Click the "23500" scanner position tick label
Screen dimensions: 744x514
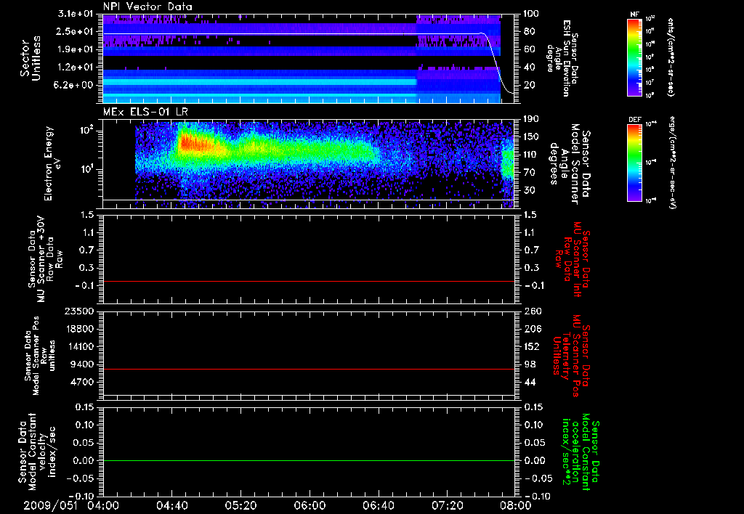click(x=79, y=311)
